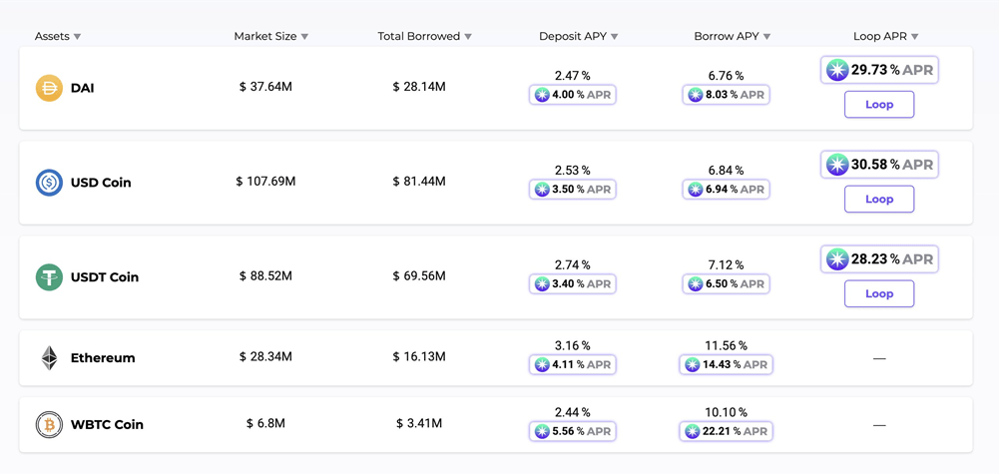Sort the table by Assets column
This screenshot has height=474, width=999.
coord(58,37)
